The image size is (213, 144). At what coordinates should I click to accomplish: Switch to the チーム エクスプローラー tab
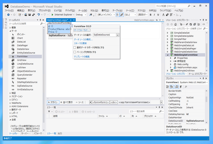(198, 74)
